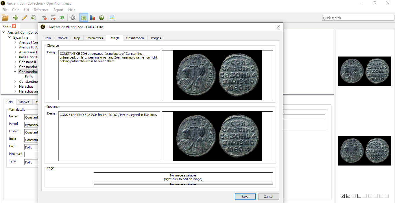The image size is (395, 203).
Task: Open a collection with the folder icon
Action: pos(5,18)
